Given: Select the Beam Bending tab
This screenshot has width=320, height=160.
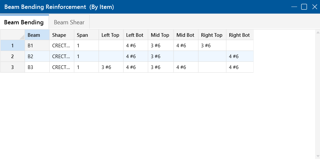Looking at the screenshot, I should pos(24,22).
